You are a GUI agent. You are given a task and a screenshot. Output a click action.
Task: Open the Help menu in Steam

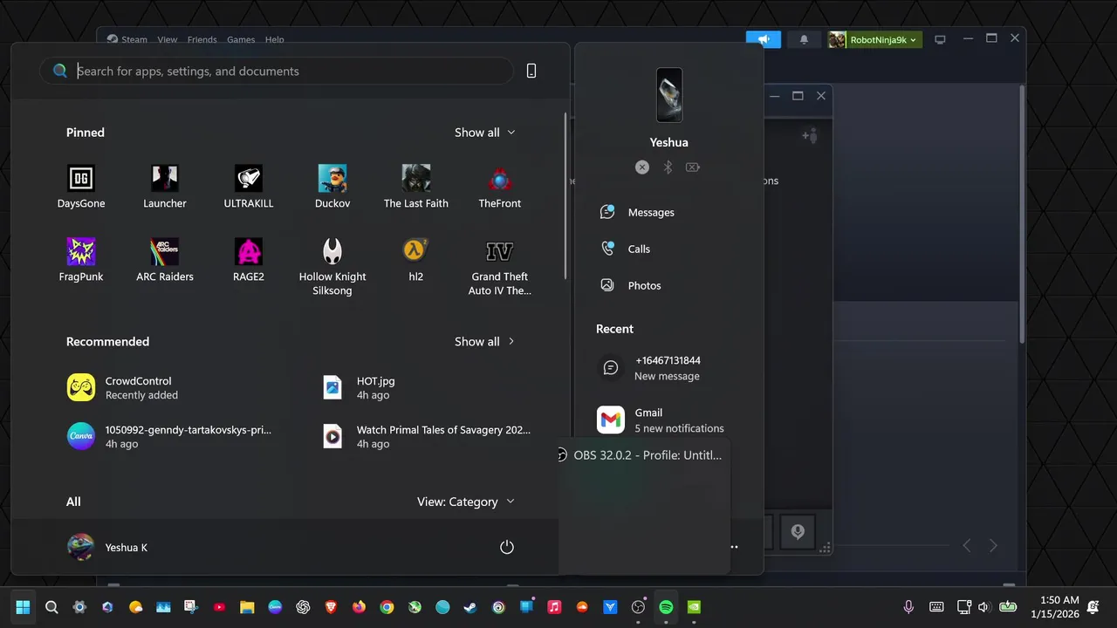275,39
